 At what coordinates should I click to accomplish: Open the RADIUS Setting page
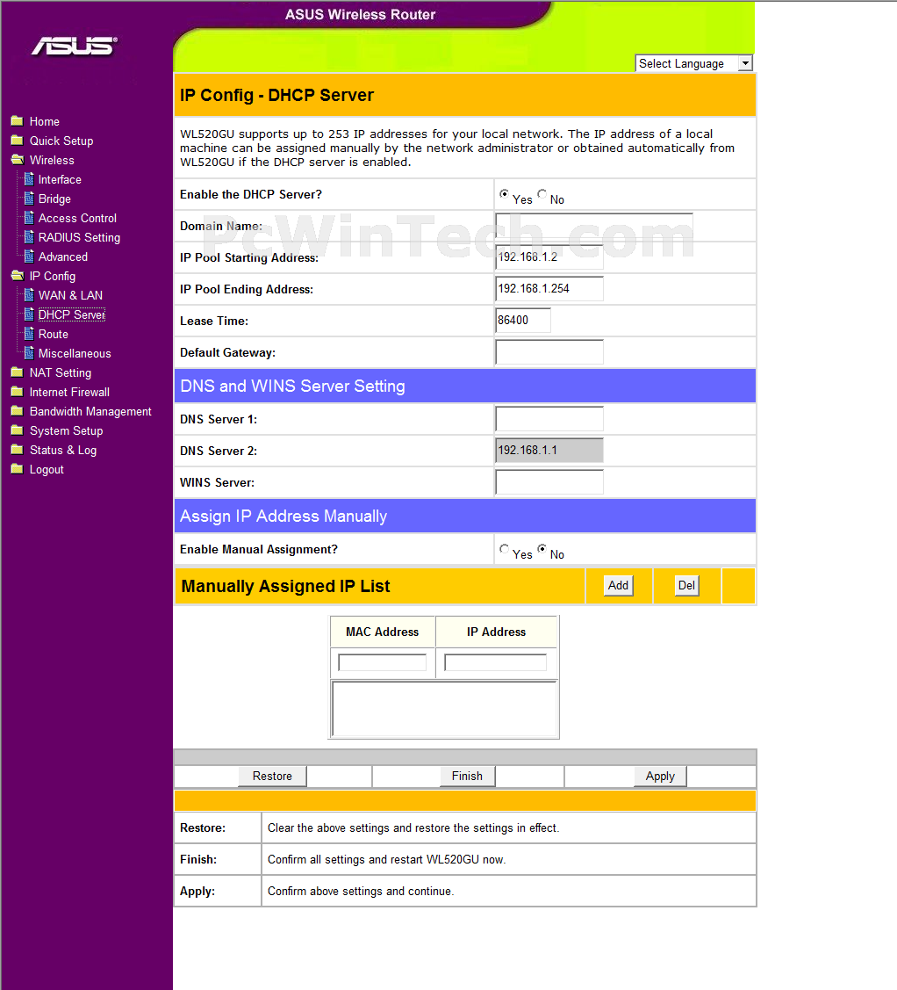tap(80, 237)
